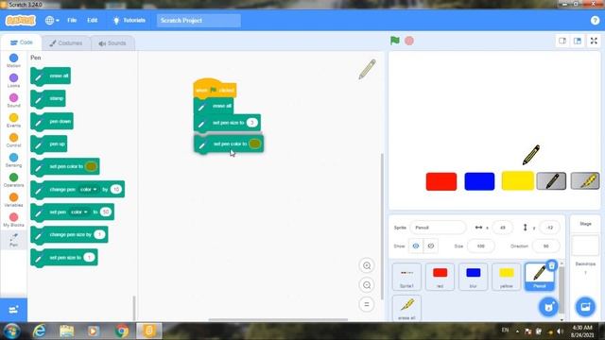Viewport: 605px width, 340px height.
Task: Show the sprite with eye icon
Action: [x=416, y=246]
